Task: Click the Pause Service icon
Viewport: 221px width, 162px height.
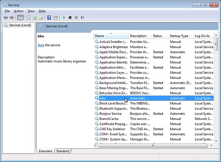Action: point(76,18)
